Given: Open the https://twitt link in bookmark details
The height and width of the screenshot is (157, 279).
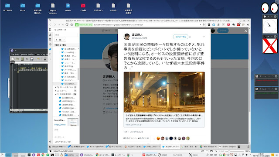Looking at the screenshot, I should click(60, 125).
